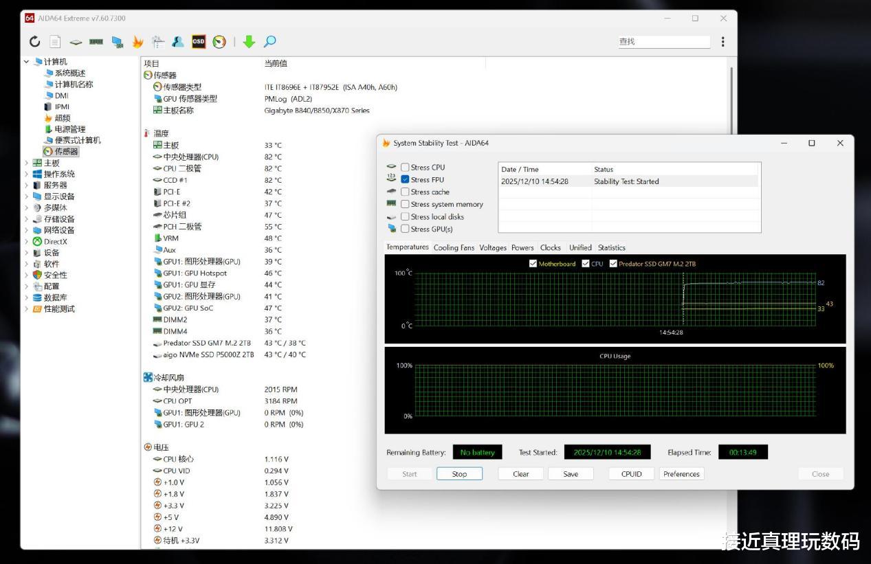Click the Preferences button
This screenshot has width=871, height=564.
tap(681, 474)
